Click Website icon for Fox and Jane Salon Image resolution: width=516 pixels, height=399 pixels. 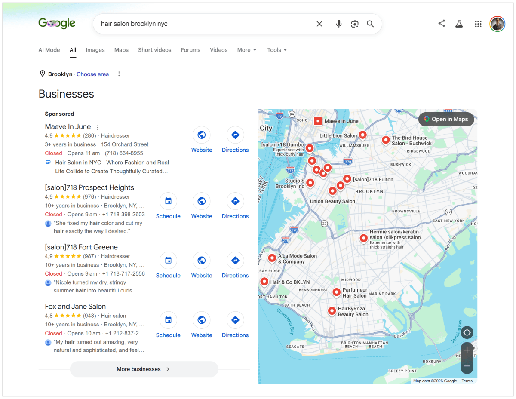(x=201, y=320)
